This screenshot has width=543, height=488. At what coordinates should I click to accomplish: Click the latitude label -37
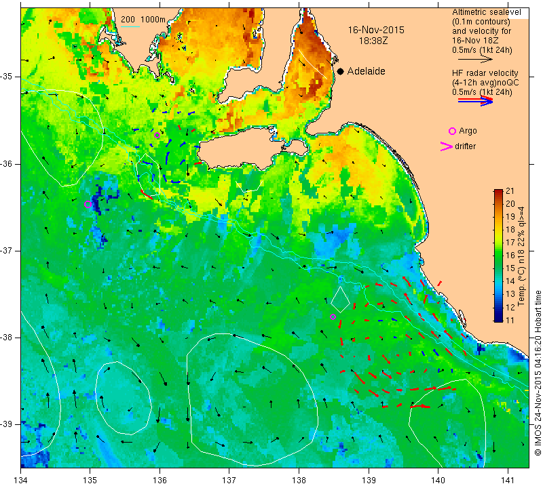[x=7, y=250]
